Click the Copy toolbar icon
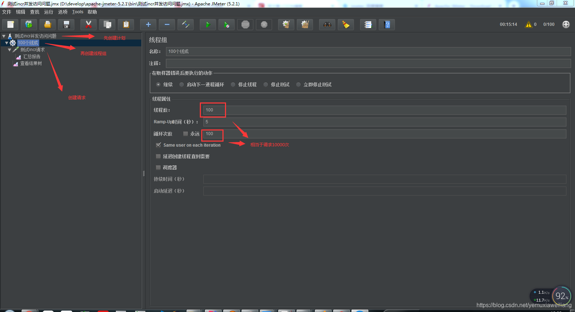Image resolution: width=575 pixels, height=312 pixels. (107, 24)
